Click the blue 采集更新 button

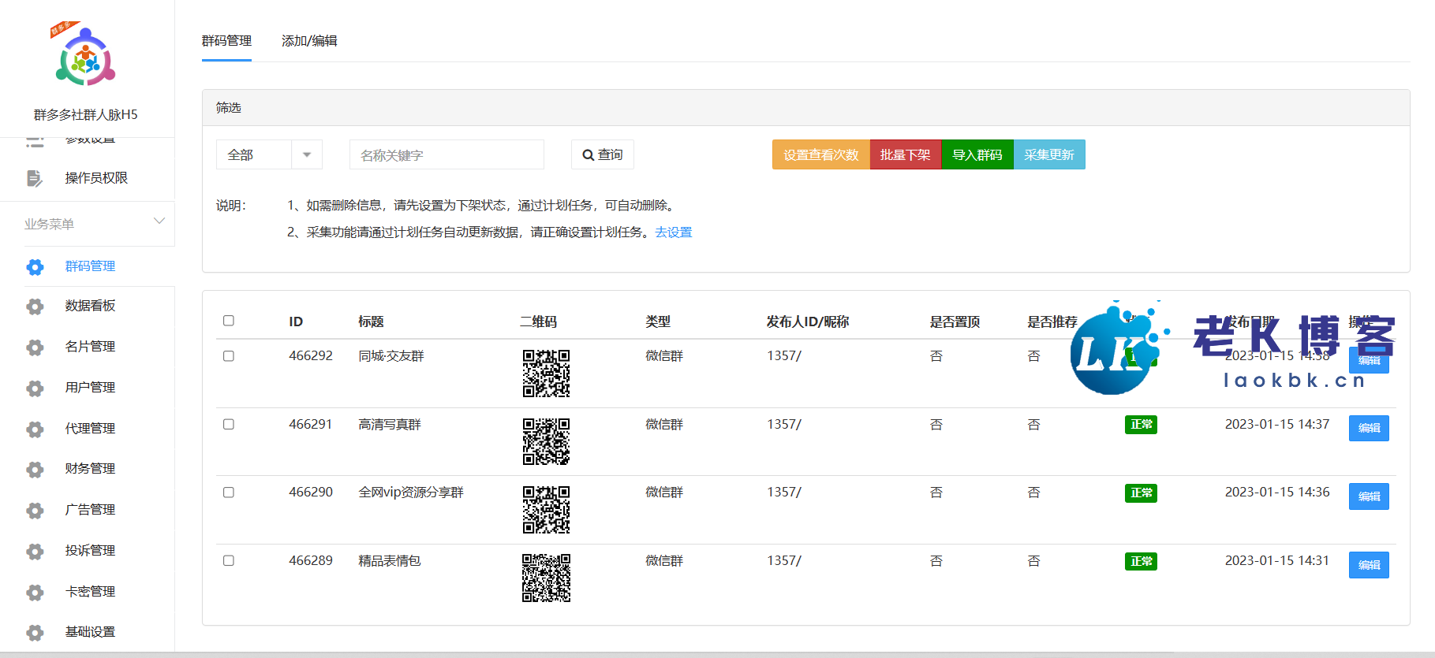pos(1049,154)
